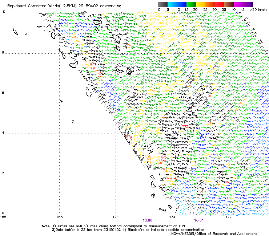This screenshot has width=269, height=236.
Task: Click the latitude label "4"
Action: tap(3, 133)
